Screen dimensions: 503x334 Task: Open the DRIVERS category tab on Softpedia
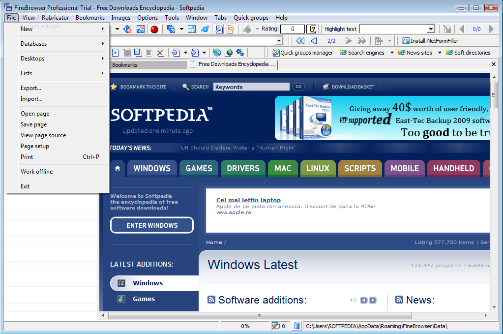coord(243,168)
